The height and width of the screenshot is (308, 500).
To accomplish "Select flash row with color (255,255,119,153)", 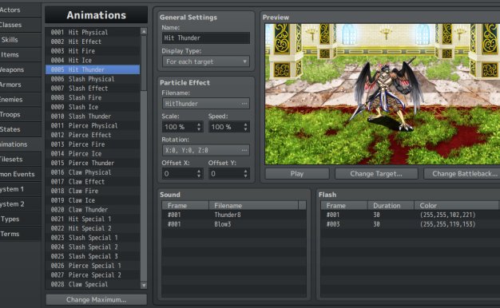I will tap(410, 224).
